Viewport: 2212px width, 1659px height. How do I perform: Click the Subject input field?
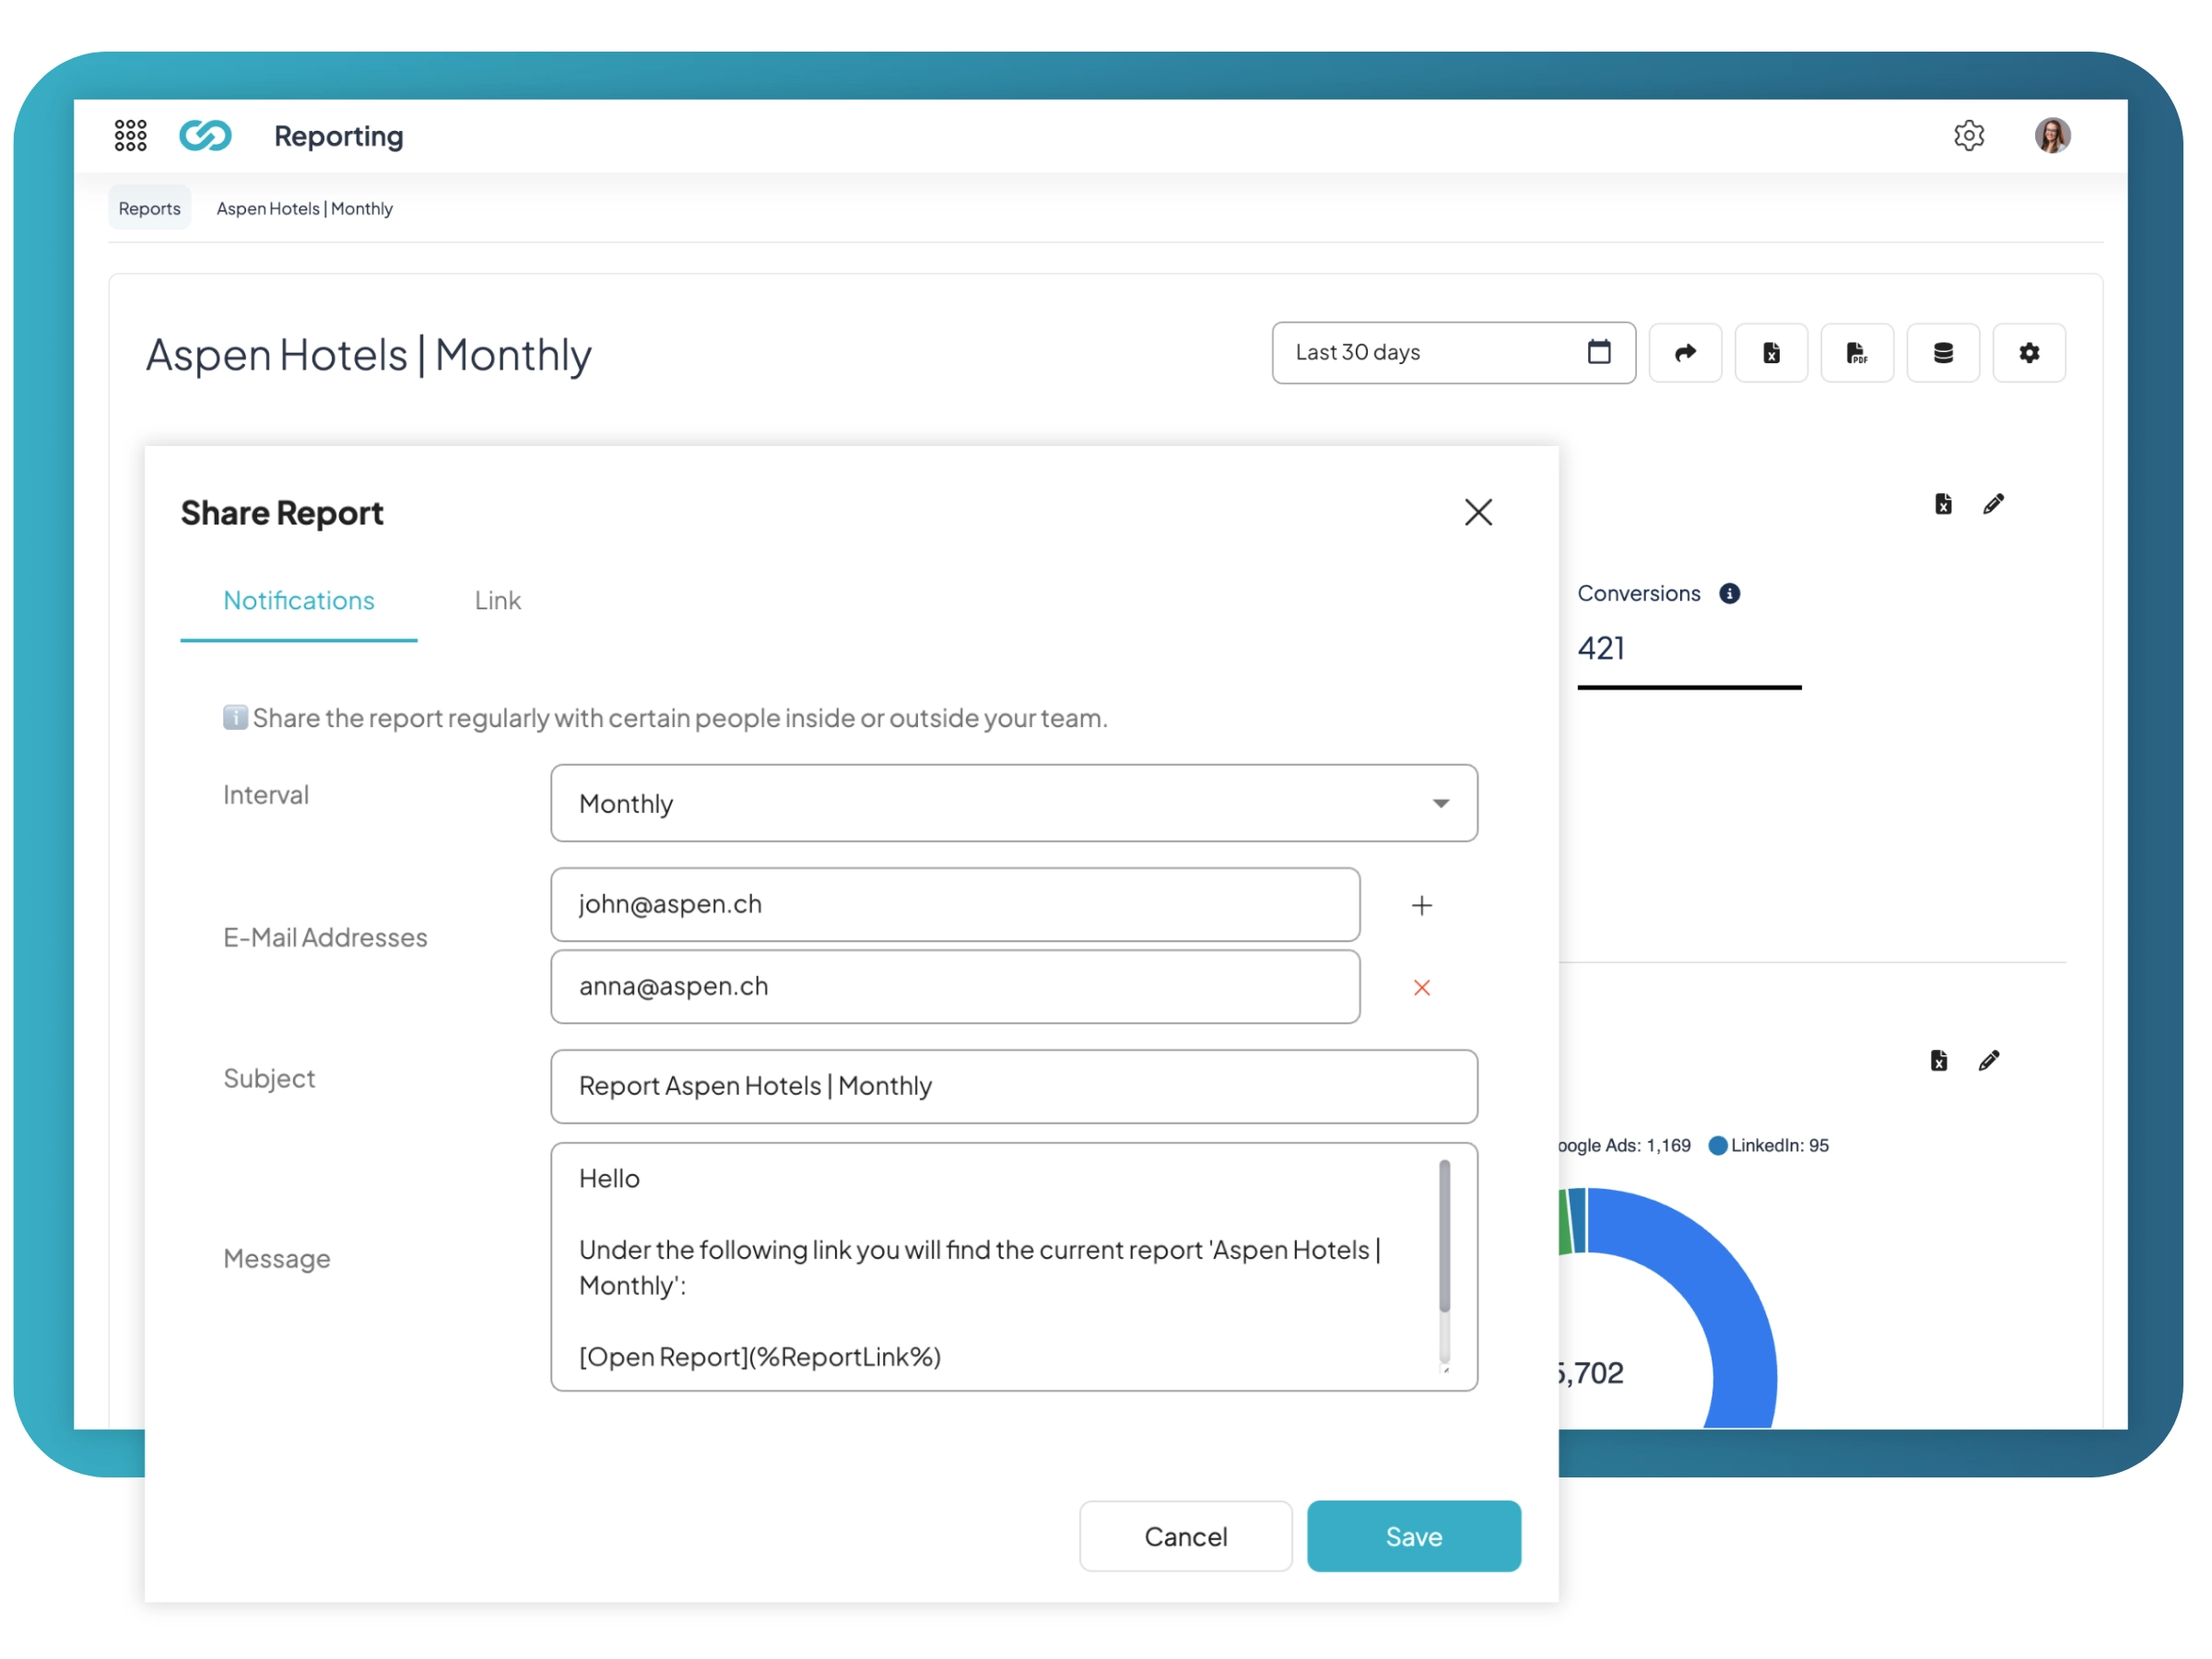(x=1014, y=1086)
